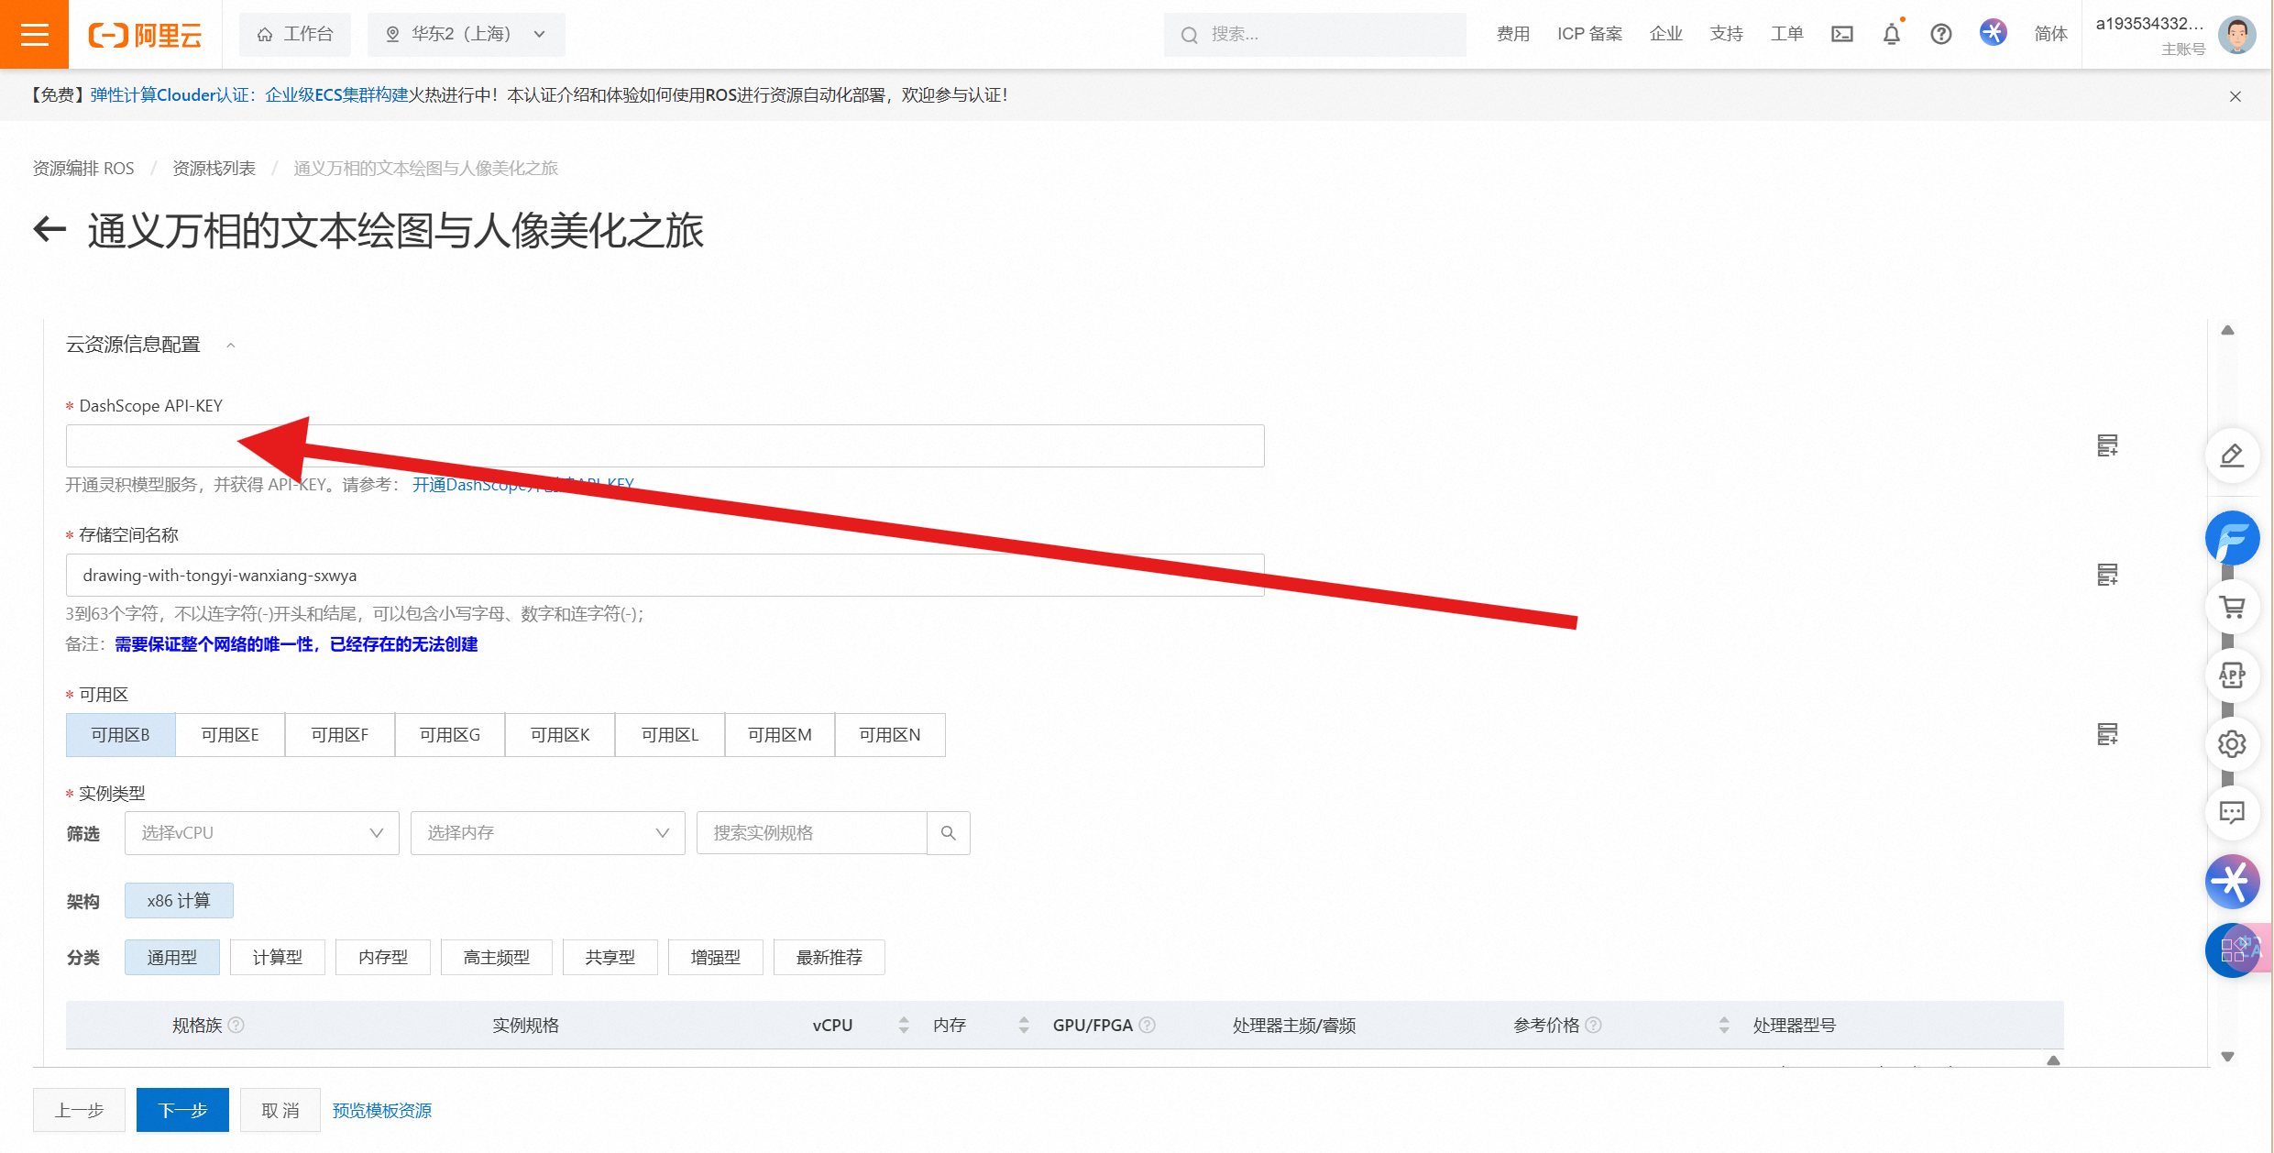
Task: Click the search magnifier for instance specs
Action: tap(948, 832)
